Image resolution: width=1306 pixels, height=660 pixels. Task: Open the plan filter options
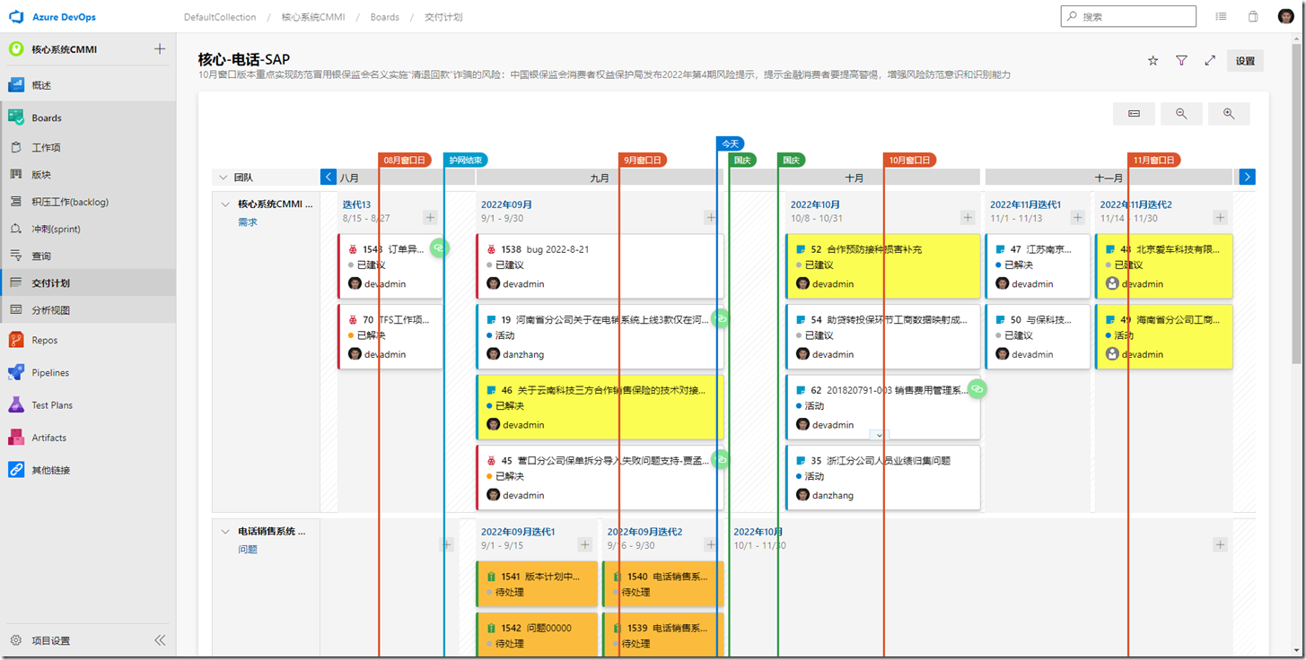pos(1181,60)
